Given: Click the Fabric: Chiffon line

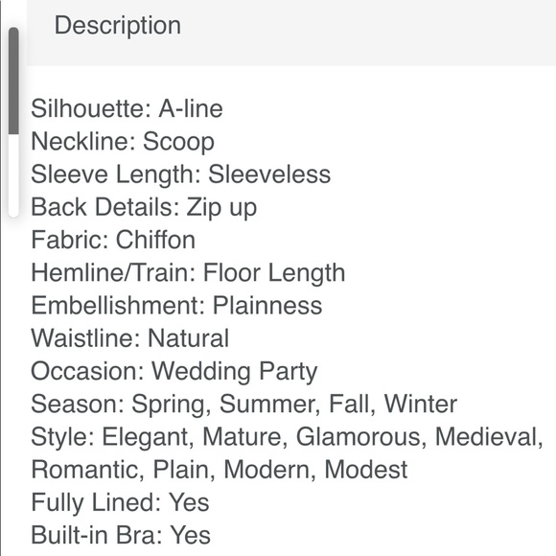Looking at the screenshot, I should point(113,240).
